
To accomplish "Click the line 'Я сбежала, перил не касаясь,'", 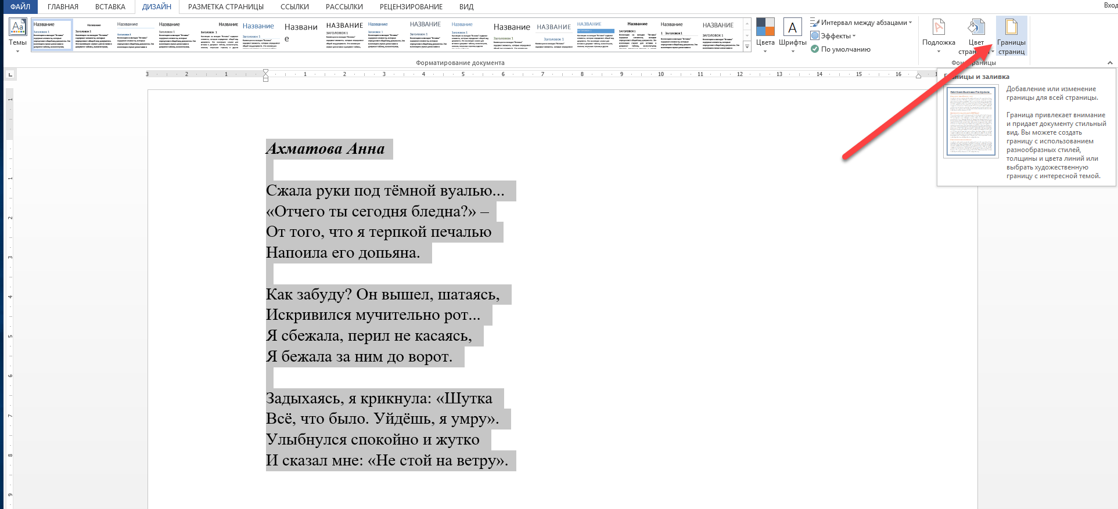I will (369, 336).
